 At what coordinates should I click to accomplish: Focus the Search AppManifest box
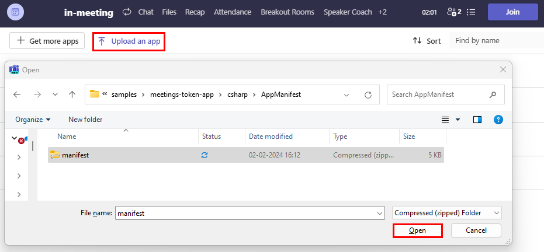pos(445,94)
